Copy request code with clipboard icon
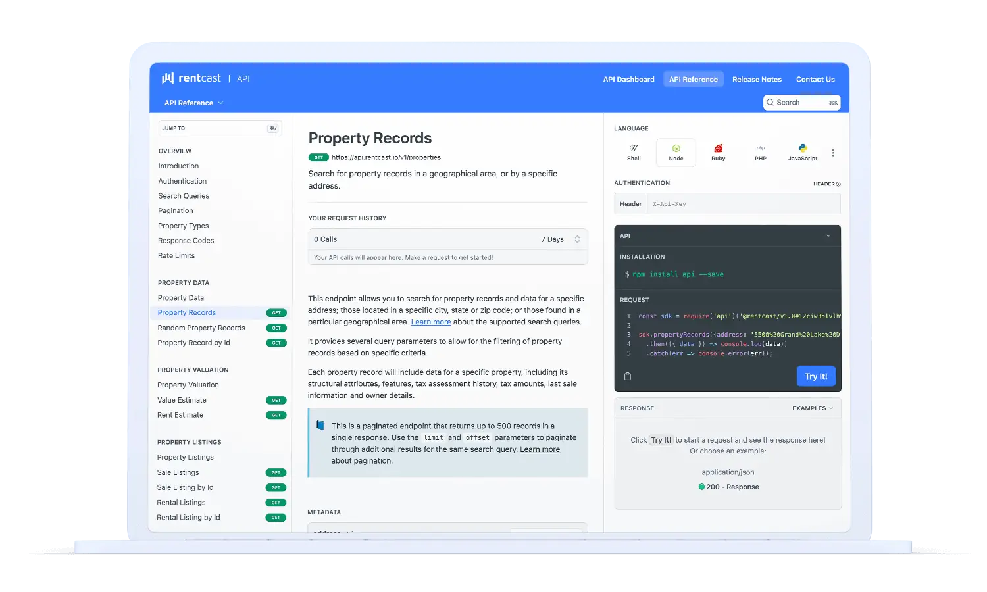 (628, 376)
